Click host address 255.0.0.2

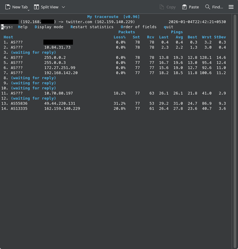coord(55,58)
